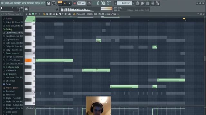This screenshot has width=206, height=115.
Task: Open the OPTIONS menu
Action: [x=30, y=3]
